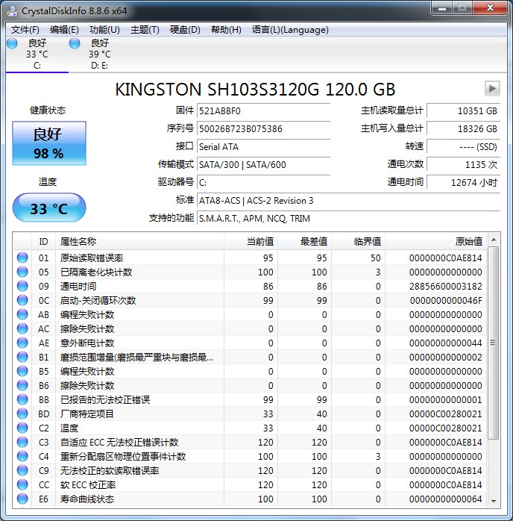Select the C: drive status orb icon
The width and height of the screenshot is (513, 521).
tap(13, 43)
